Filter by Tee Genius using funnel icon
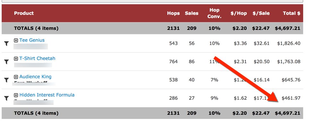The image size is (309, 127). pos(6,44)
